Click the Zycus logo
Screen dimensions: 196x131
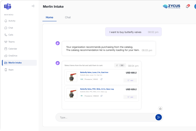(172, 6)
